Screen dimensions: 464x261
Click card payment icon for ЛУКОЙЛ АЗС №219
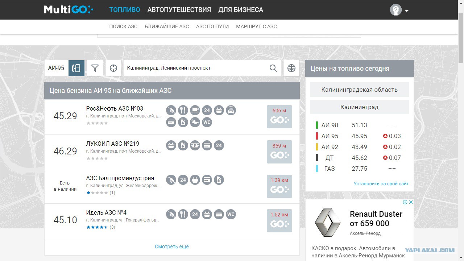pos(207,145)
